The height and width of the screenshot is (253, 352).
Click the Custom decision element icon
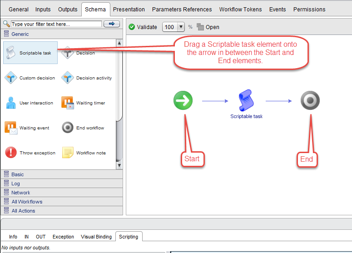click(11, 78)
